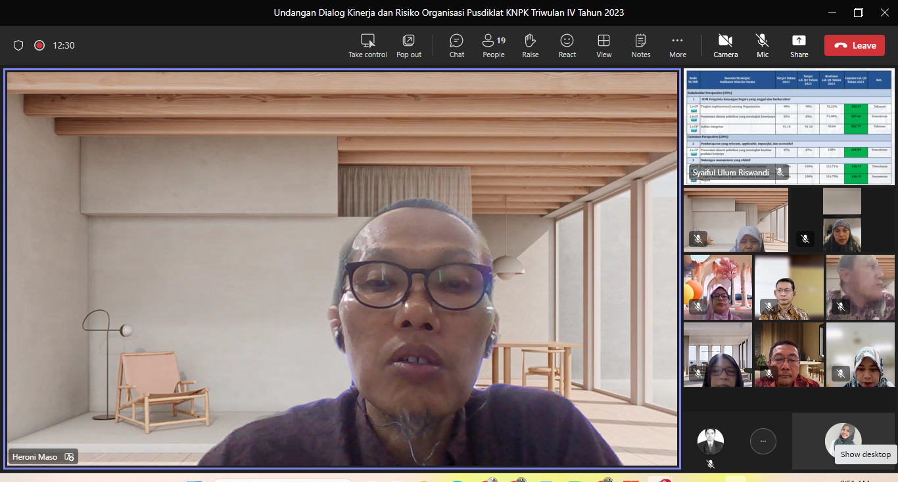Open the Share content tray

[x=799, y=45]
